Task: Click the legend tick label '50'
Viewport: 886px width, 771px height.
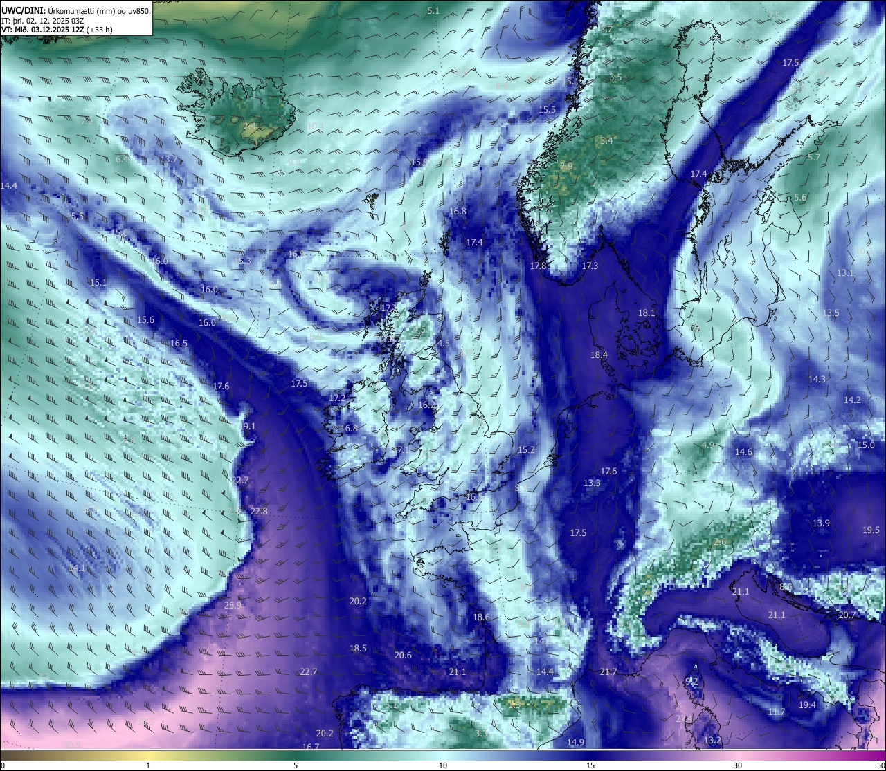Action: [x=880, y=765]
